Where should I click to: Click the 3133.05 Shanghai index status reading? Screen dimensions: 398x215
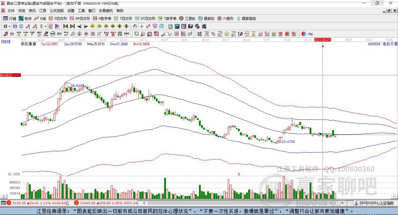19,203
